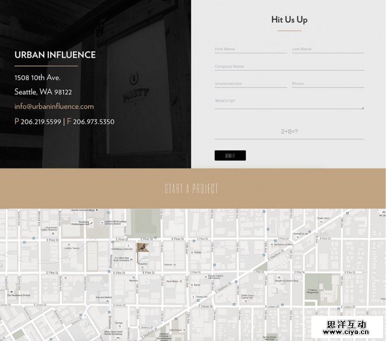Select the email address input field
The width and height of the screenshot is (386, 341).
pos(250,83)
